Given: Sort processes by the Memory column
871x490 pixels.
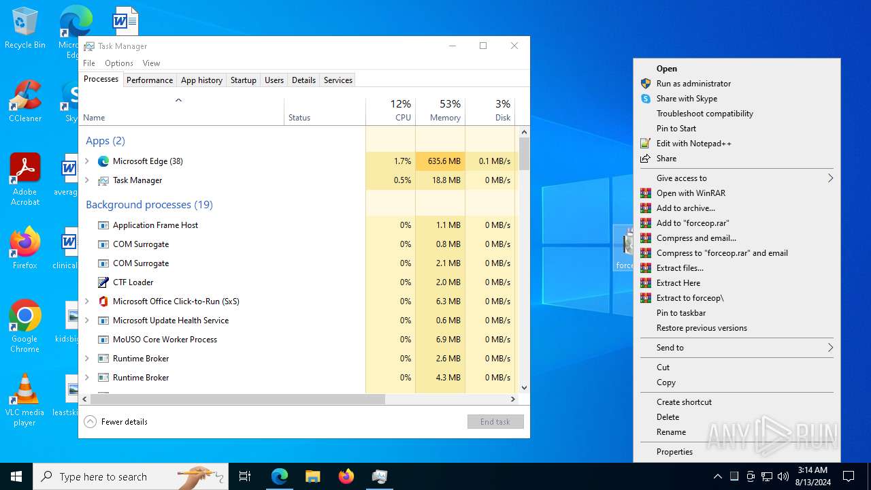Looking at the screenshot, I should 440,111.
